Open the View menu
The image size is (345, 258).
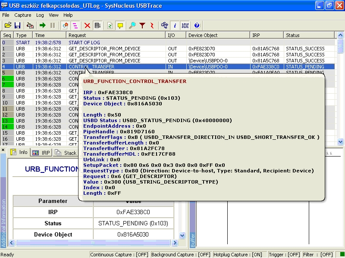pyautogui.click(x=53, y=15)
